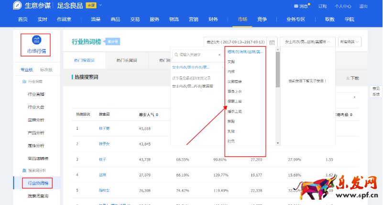Open the calendar date picker icon
383x205 pixels.
pos(272,42)
